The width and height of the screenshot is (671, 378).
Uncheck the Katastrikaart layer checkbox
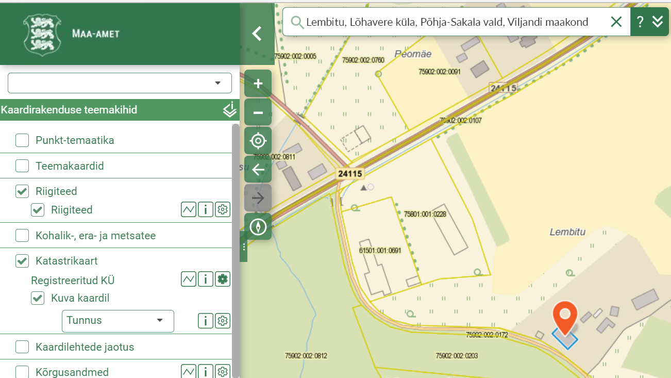pos(22,261)
